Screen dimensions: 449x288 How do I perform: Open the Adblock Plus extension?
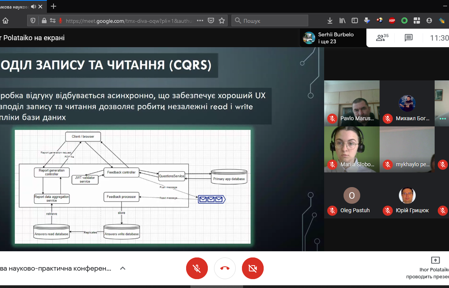point(392,20)
